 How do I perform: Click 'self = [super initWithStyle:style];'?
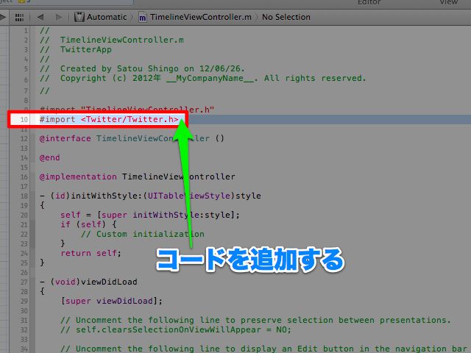[x=150, y=215]
